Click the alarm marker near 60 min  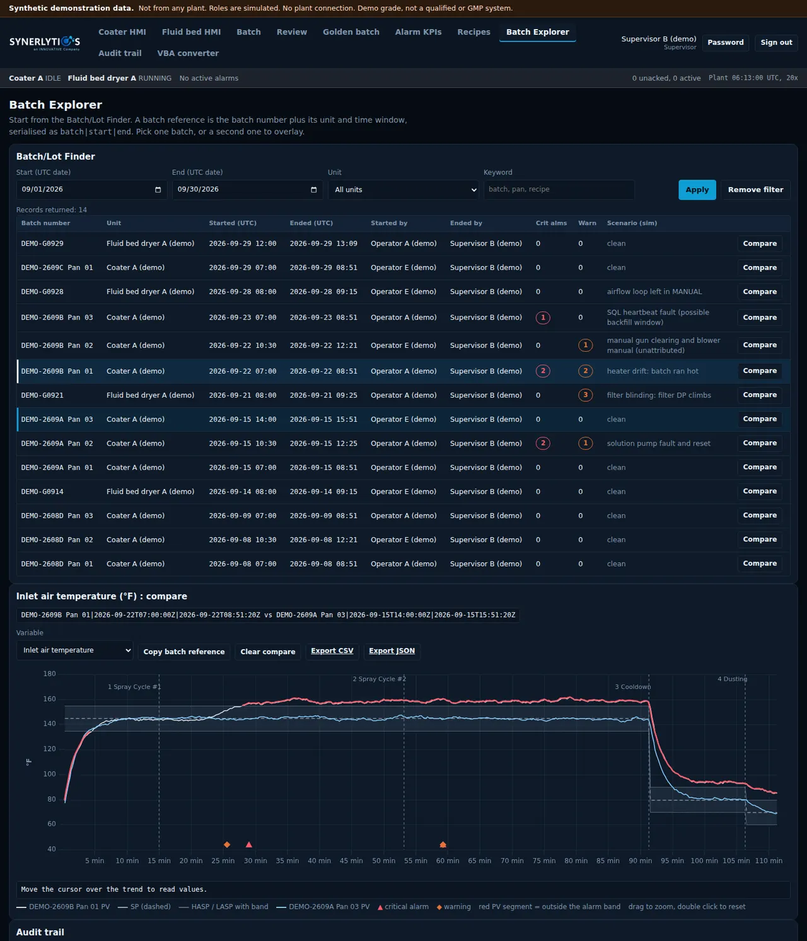(443, 845)
